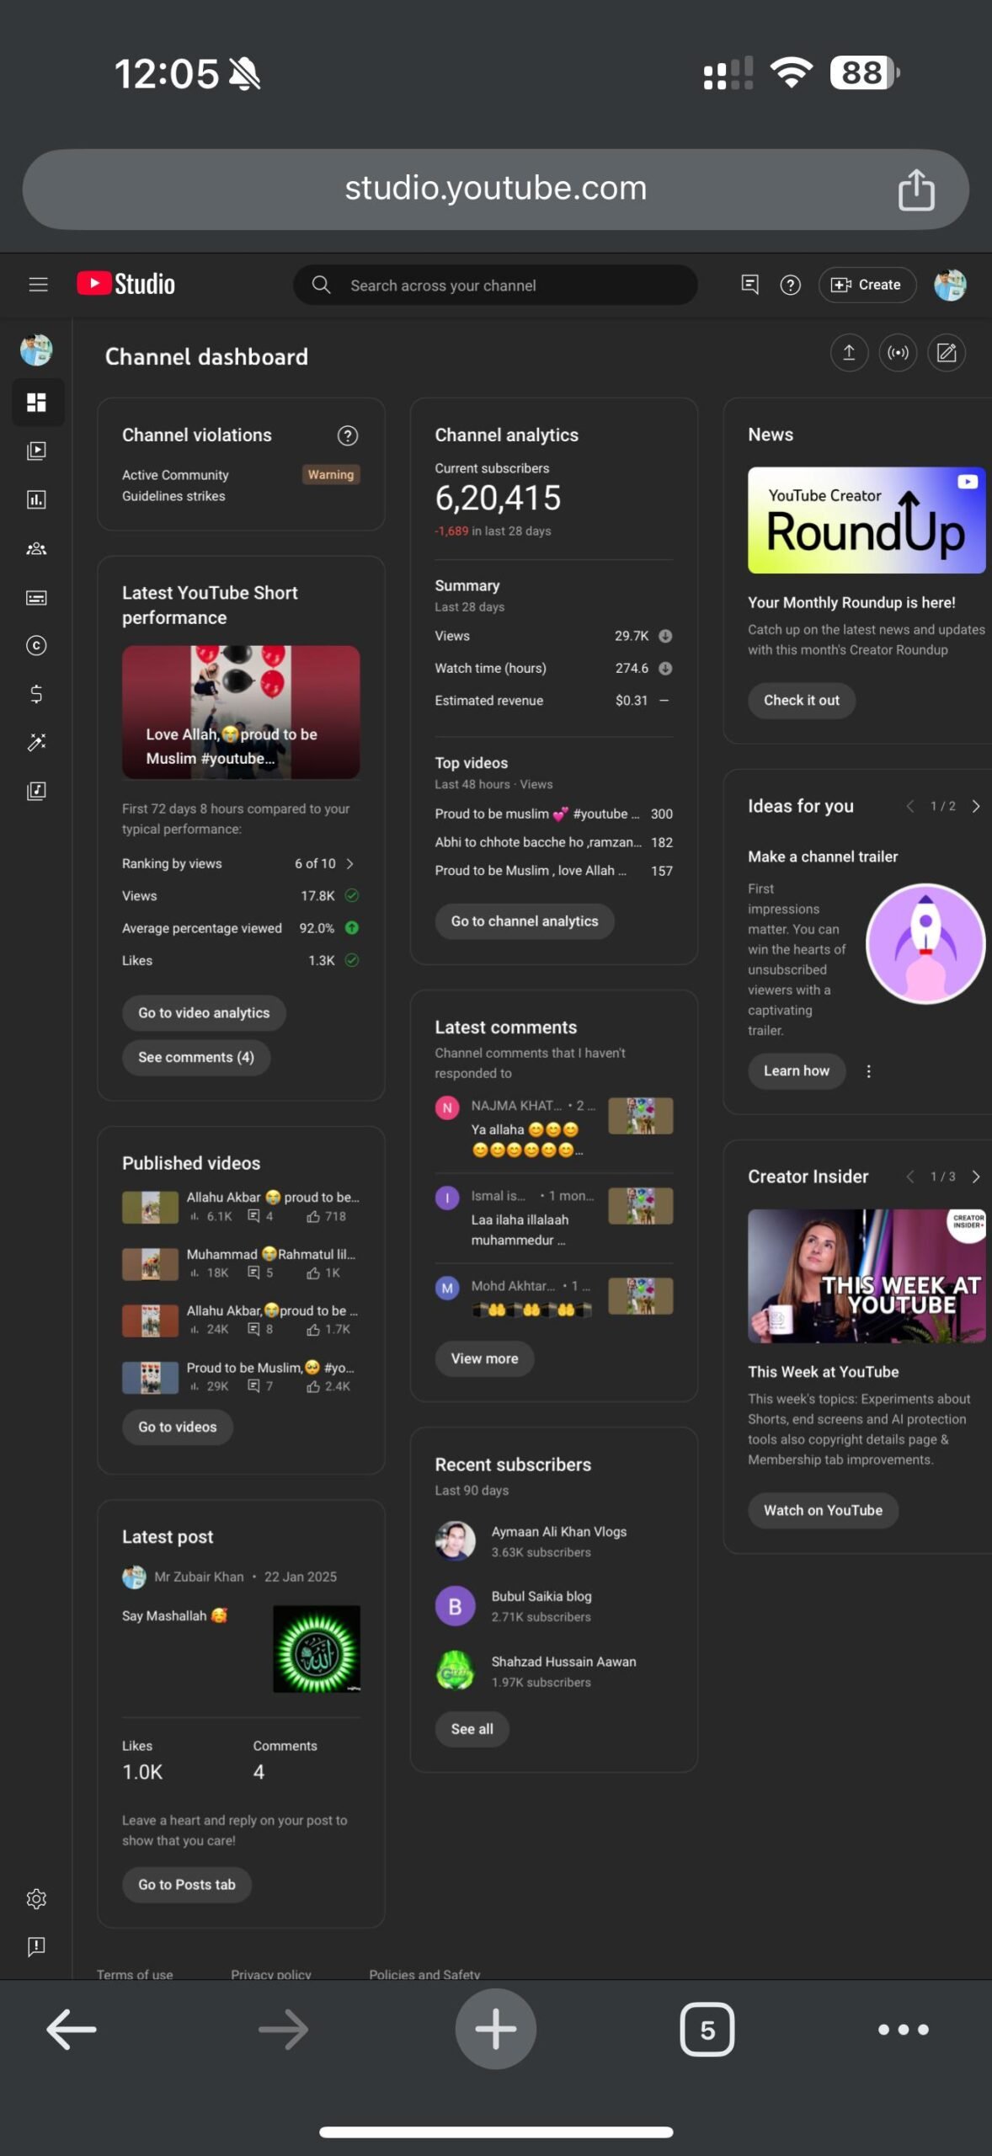
Task: Expand Ranking by views chevron
Action: point(349,863)
